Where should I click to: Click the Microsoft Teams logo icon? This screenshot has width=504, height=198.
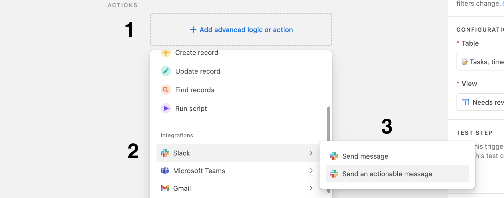pyautogui.click(x=165, y=171)
